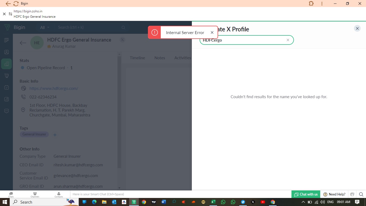366x206 pixels.
Task: Click the Company Type value General Insurer
Action: pyautogui.click(x=67, y=156)
